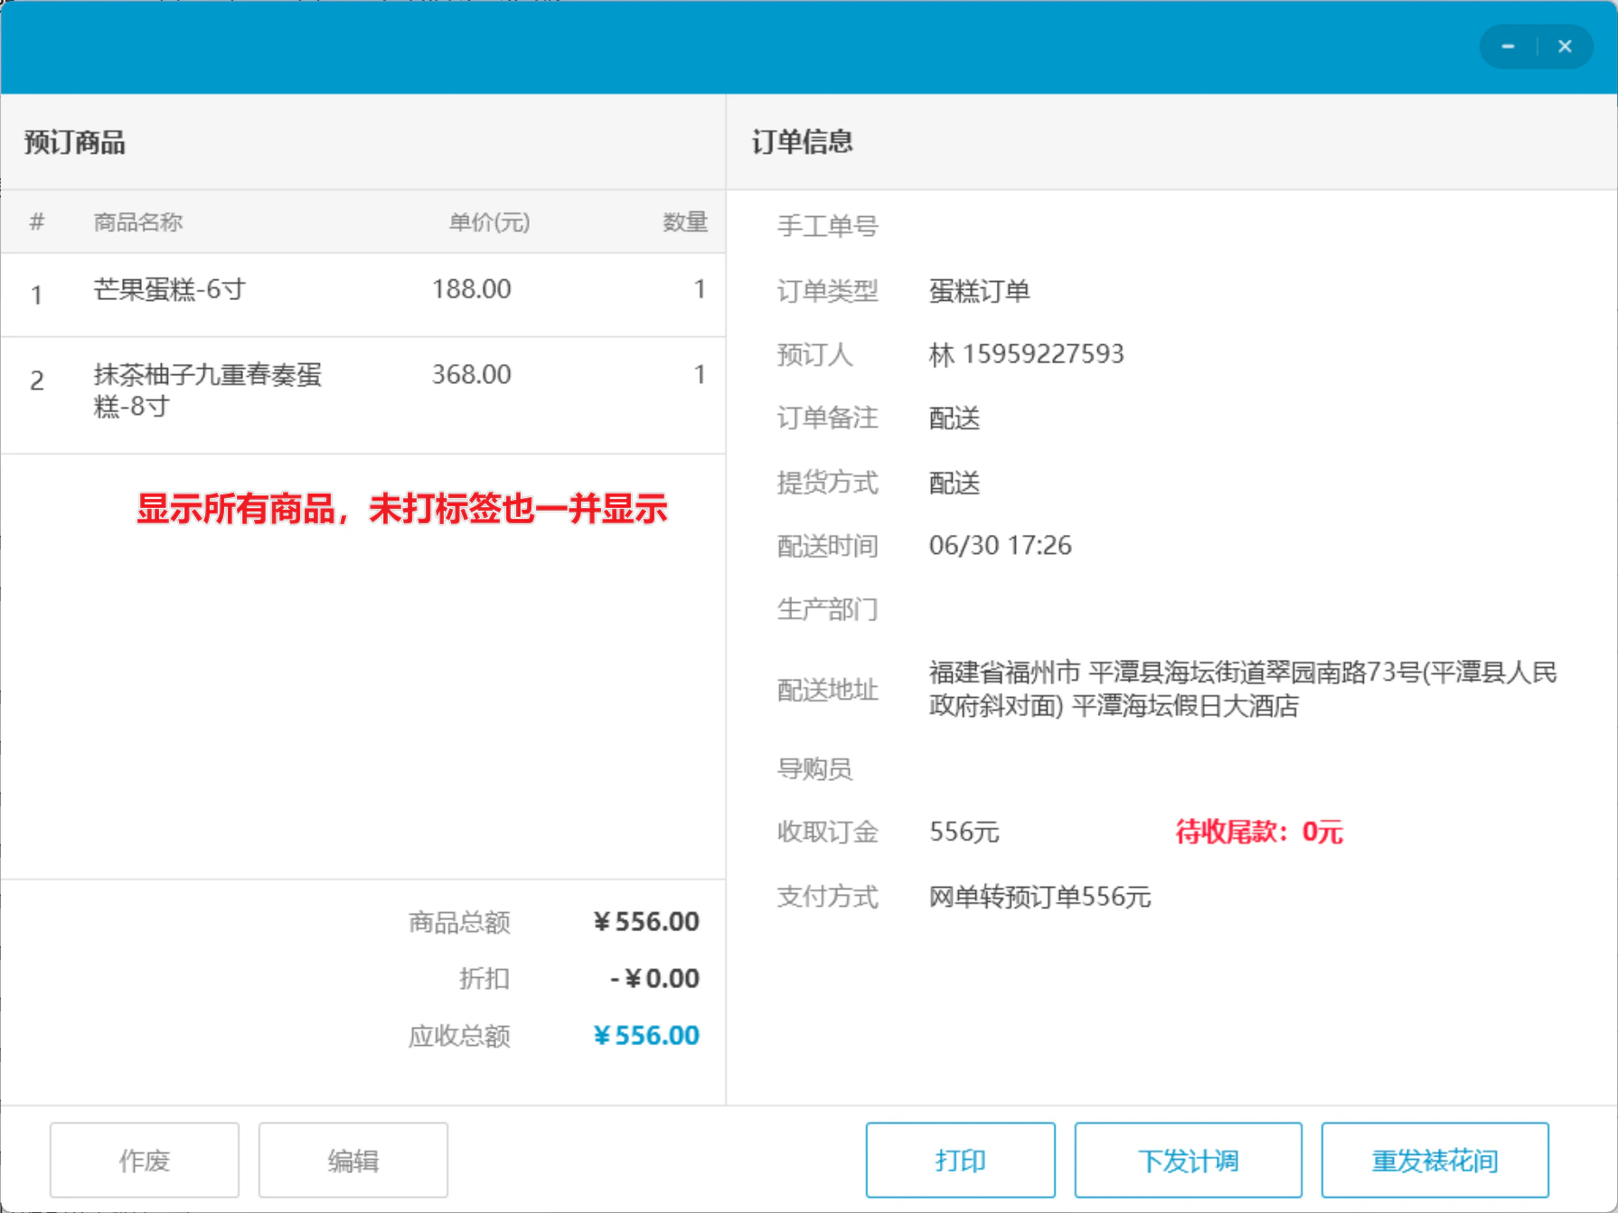Click the 支付方式 value 网单转预订单556元
This screenshot has height=1213, width=1618.
[1040, 897]
